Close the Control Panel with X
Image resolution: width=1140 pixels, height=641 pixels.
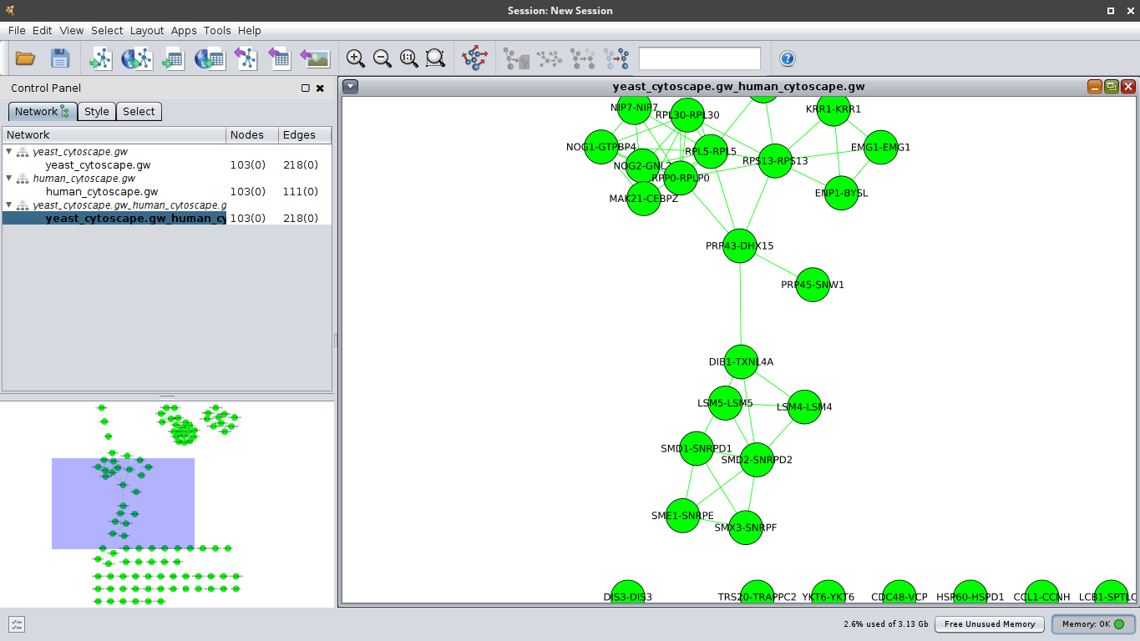(x=320, y=88)
